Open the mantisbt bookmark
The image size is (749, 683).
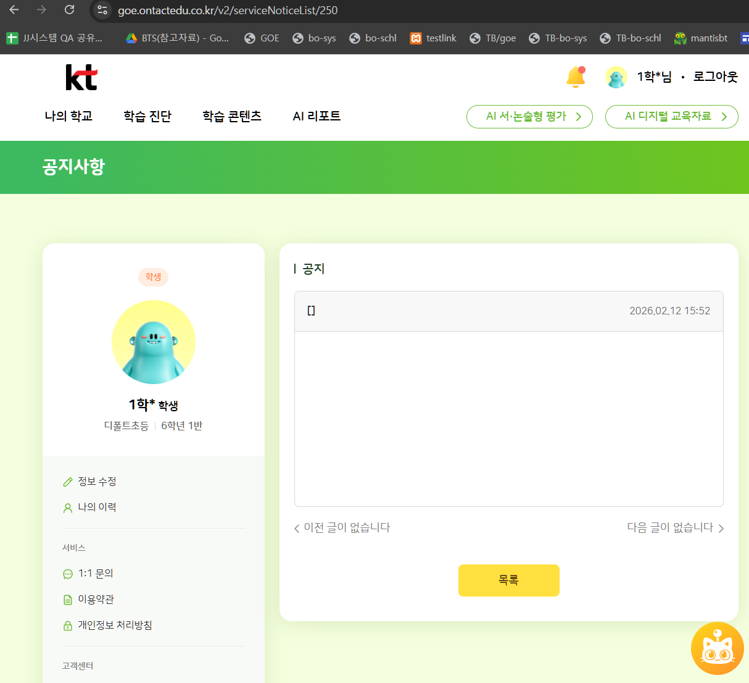click(701, 38)
